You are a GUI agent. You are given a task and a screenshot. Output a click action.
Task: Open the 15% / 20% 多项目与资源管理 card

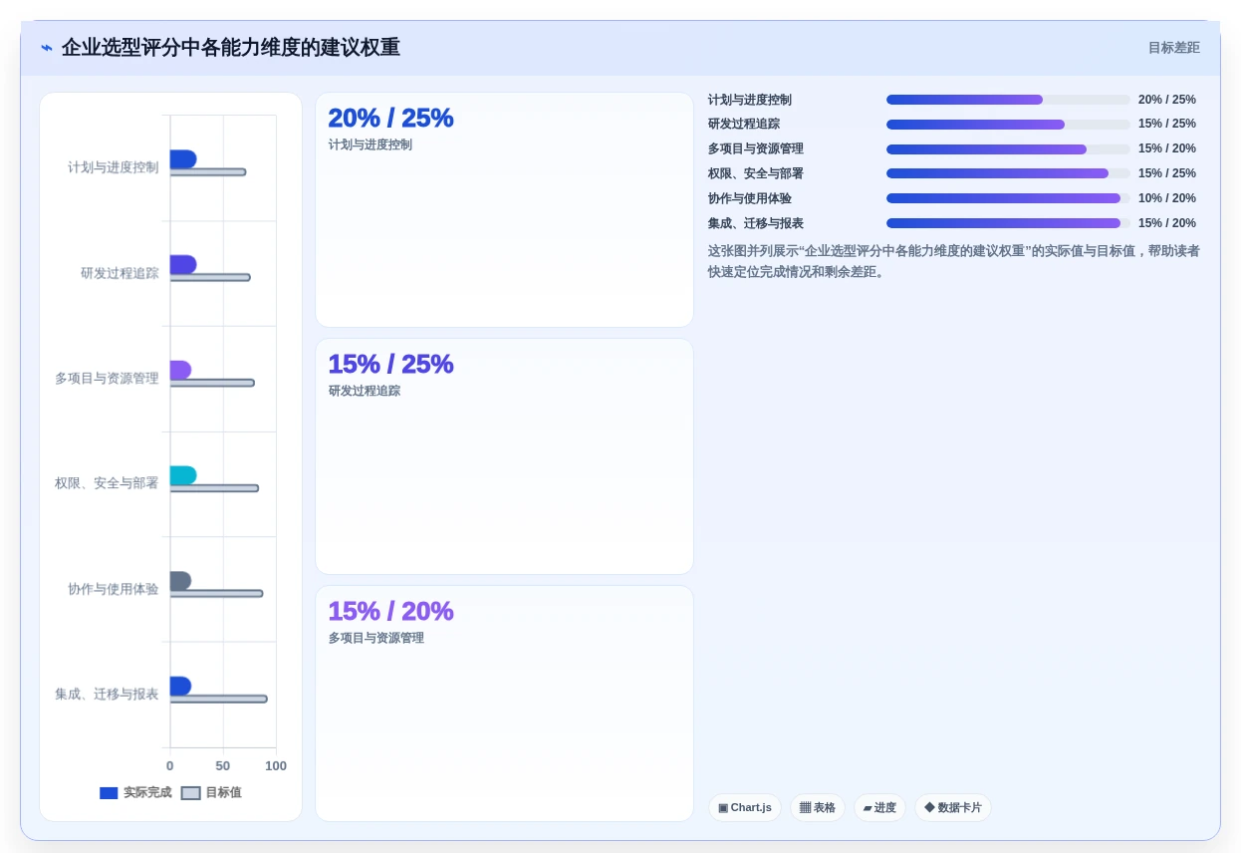pyautogui.click(x=504, y=704)
